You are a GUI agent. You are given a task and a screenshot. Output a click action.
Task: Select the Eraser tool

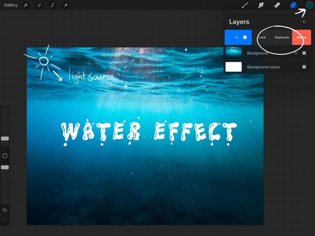pyautogui.click(x=277, y=5)
